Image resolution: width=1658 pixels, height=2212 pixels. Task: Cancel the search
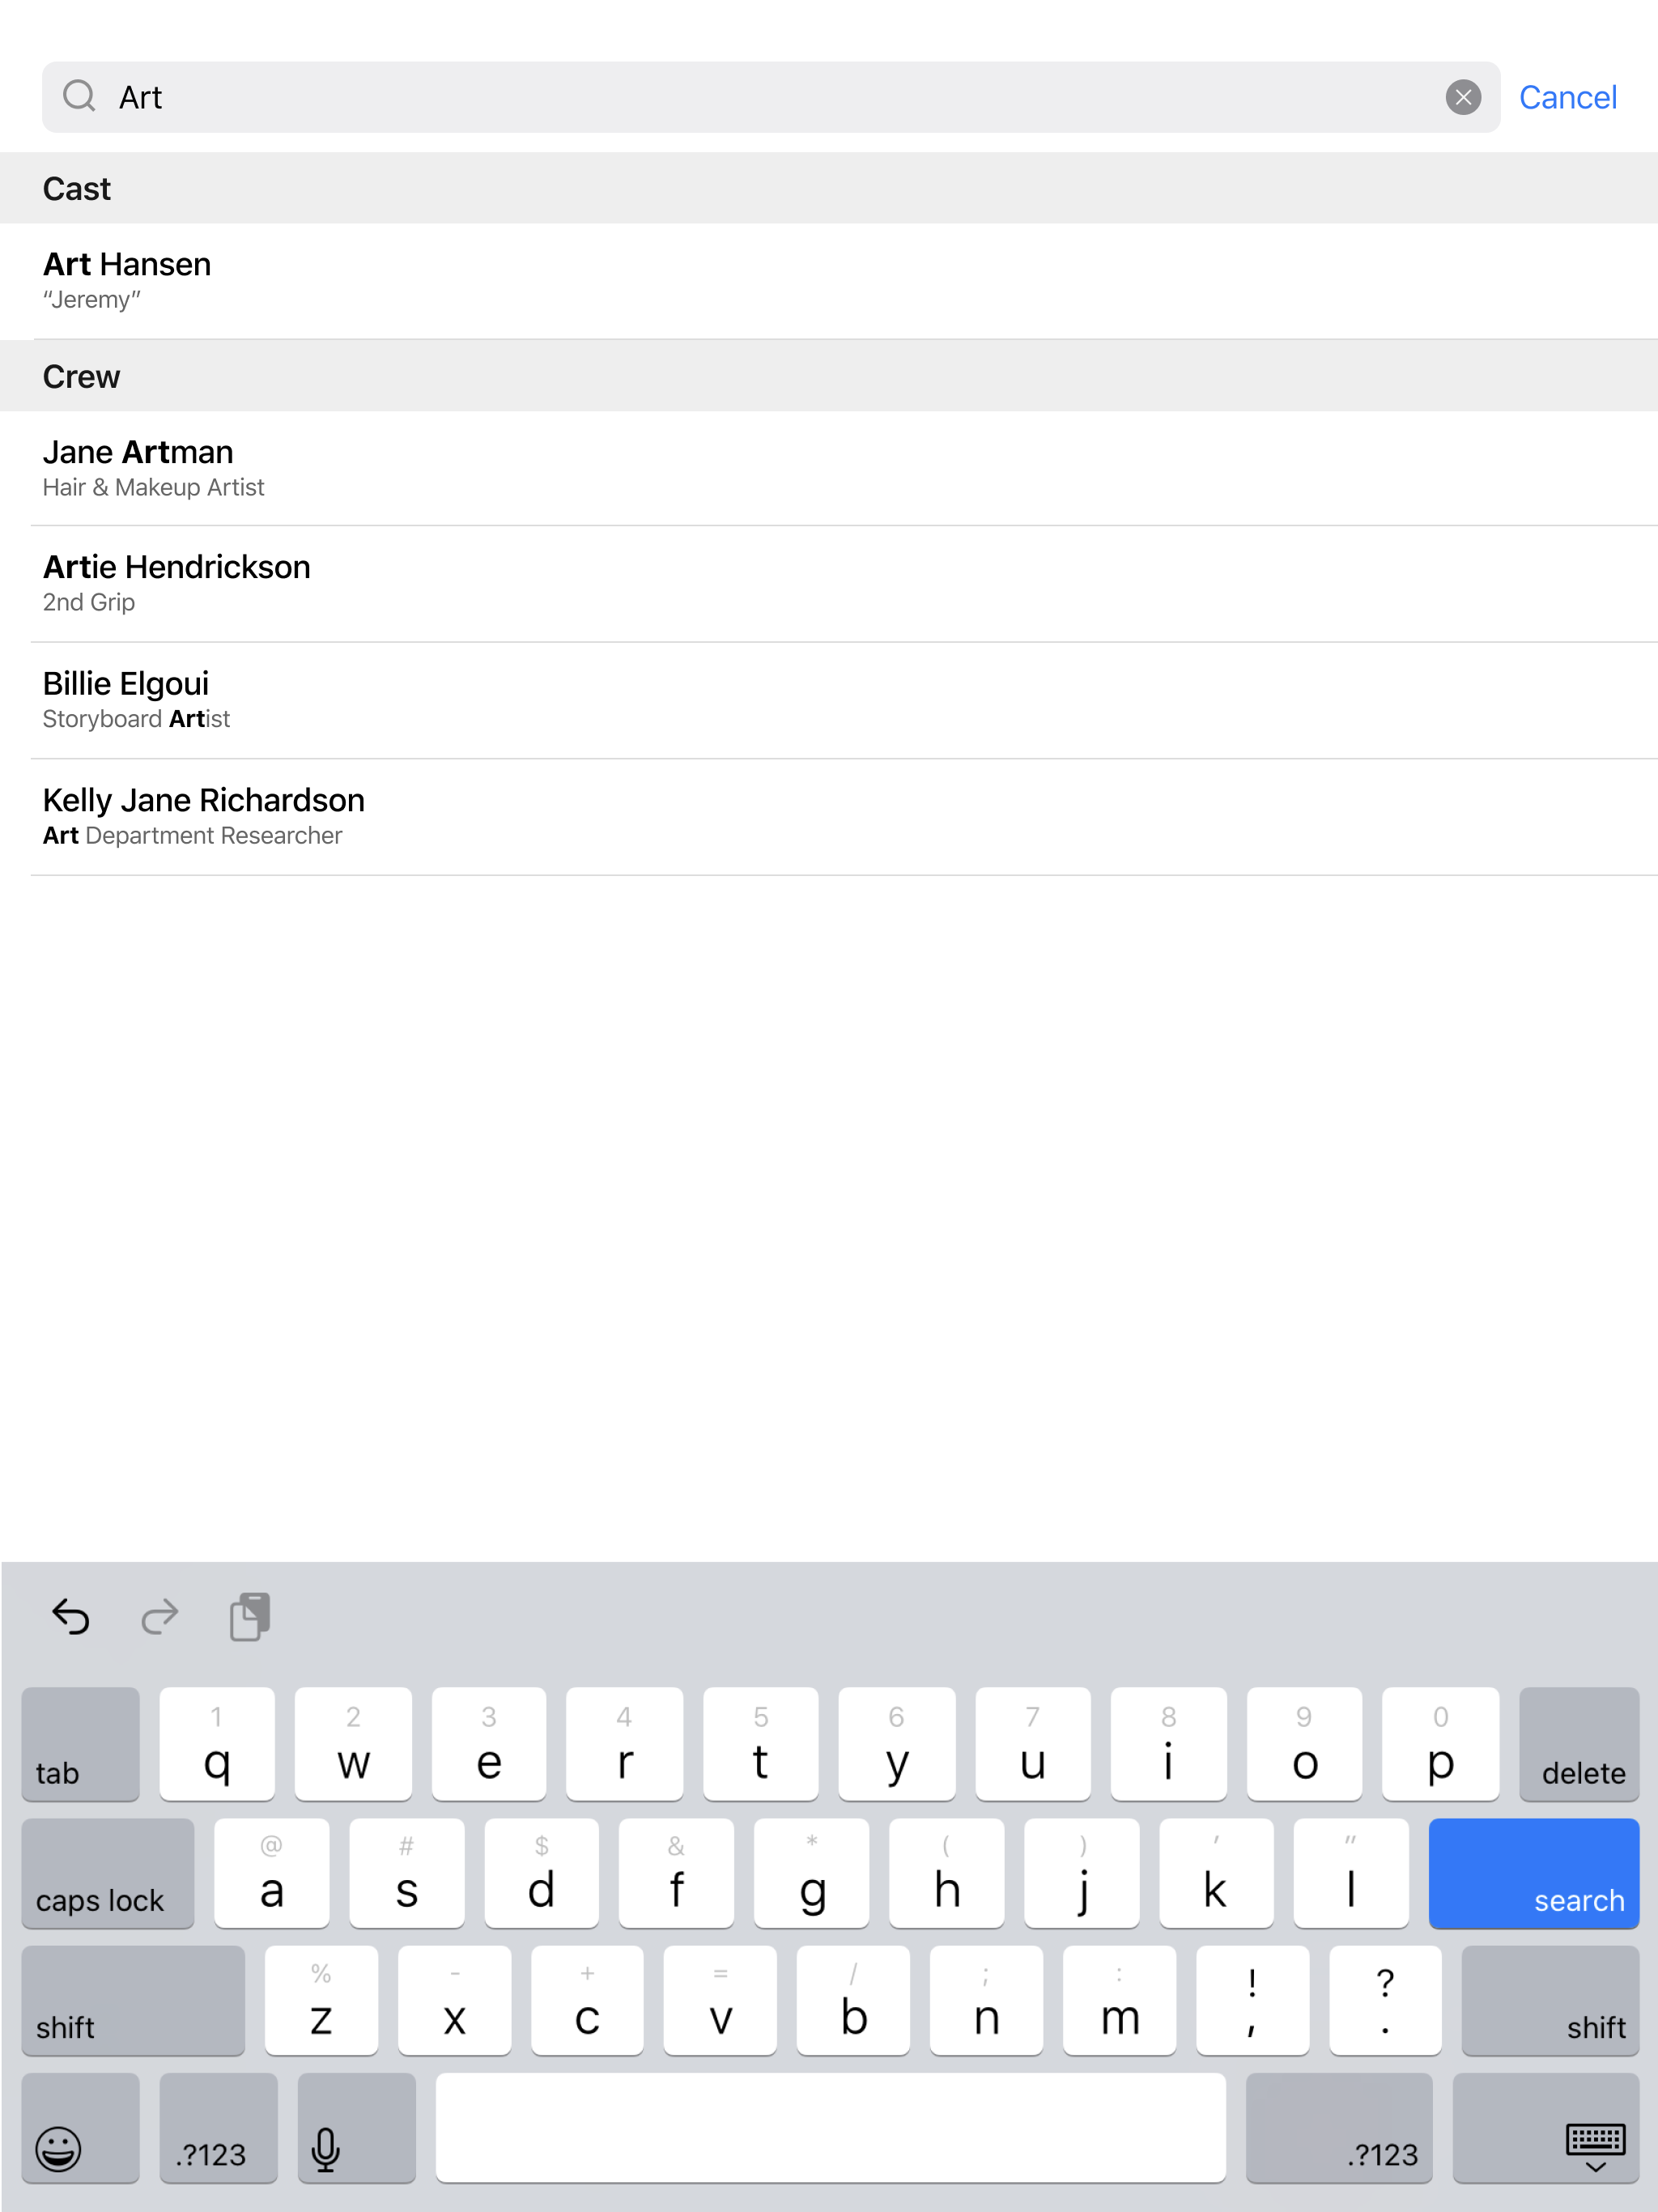1567,97
